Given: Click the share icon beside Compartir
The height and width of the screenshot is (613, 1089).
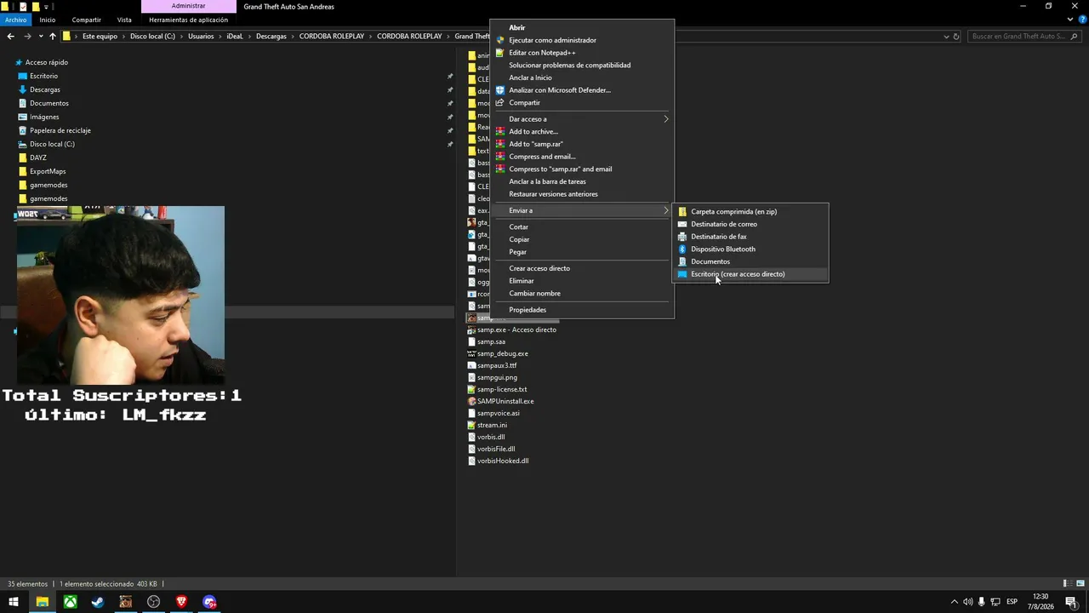Looking at the screenshot, I should coord(500,103).
